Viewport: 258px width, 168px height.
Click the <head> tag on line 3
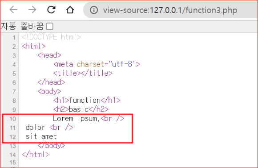click(49, 55)
